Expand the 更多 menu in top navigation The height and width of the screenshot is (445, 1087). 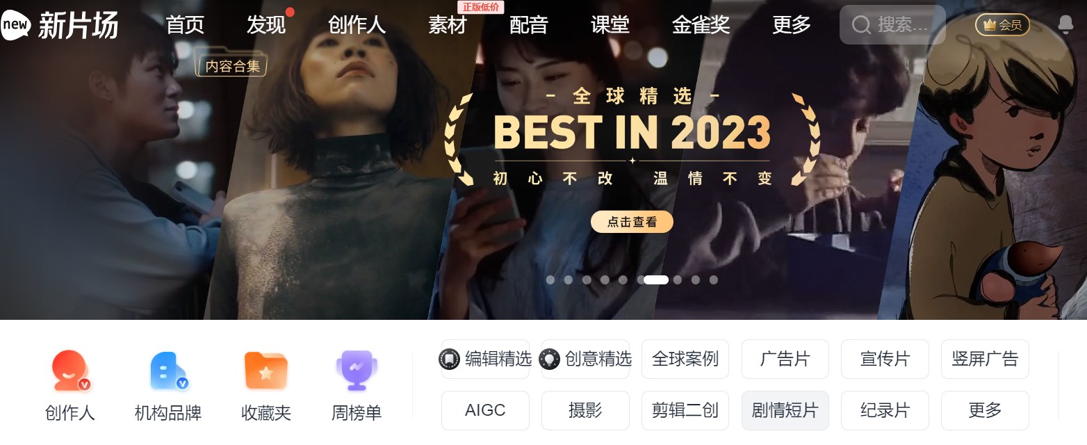[792, 25]
